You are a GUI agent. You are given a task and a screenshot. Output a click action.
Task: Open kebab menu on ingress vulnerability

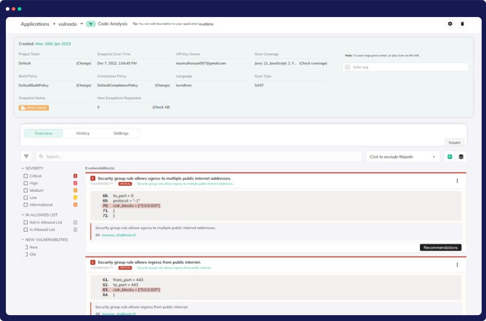click(457, 265)
